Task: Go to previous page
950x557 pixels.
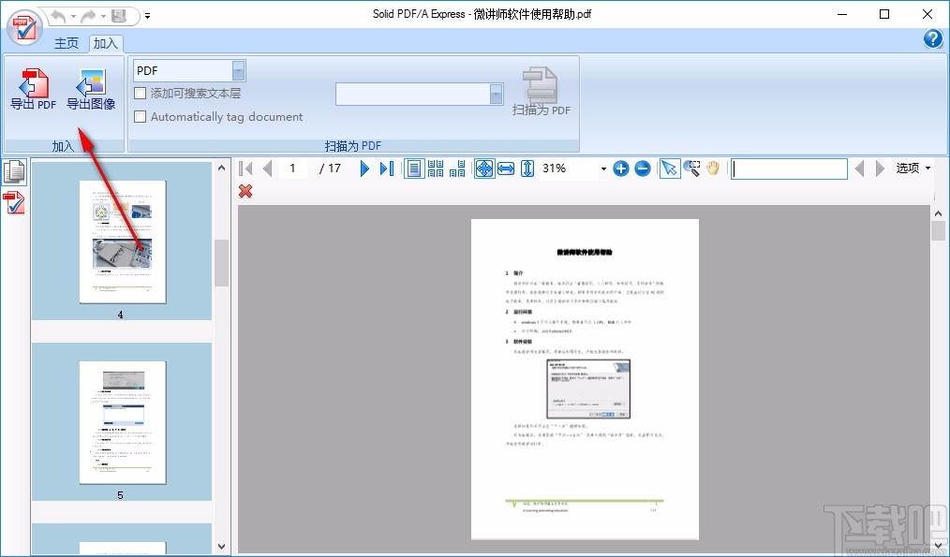Action: pos(267,169)
